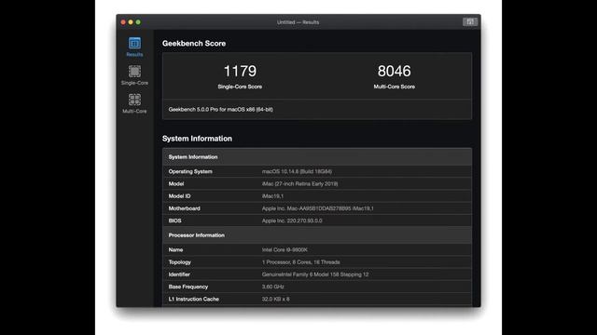Click the 3.60 GHz frequency value
Screen dimensions: 597x335
(272, 287)
